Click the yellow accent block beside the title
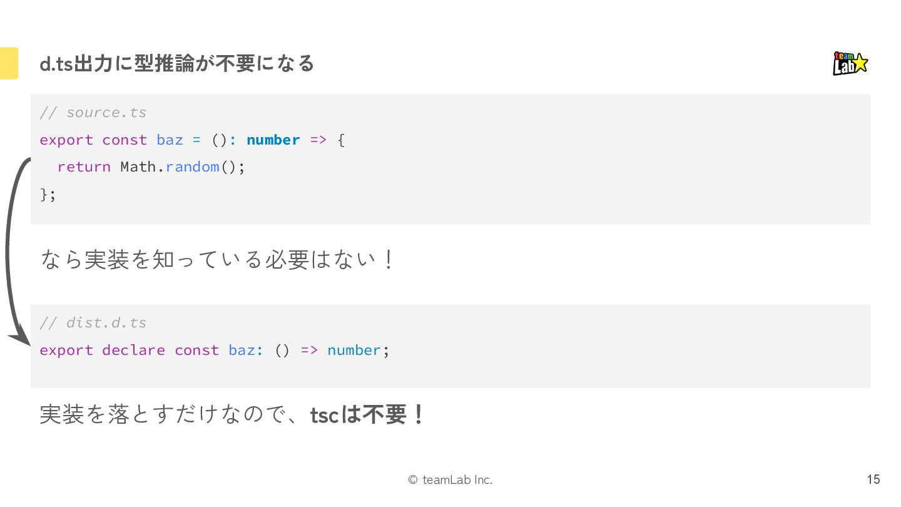 9,63
